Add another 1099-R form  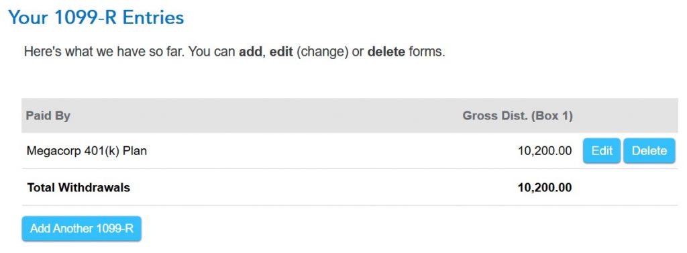point(81,228)
